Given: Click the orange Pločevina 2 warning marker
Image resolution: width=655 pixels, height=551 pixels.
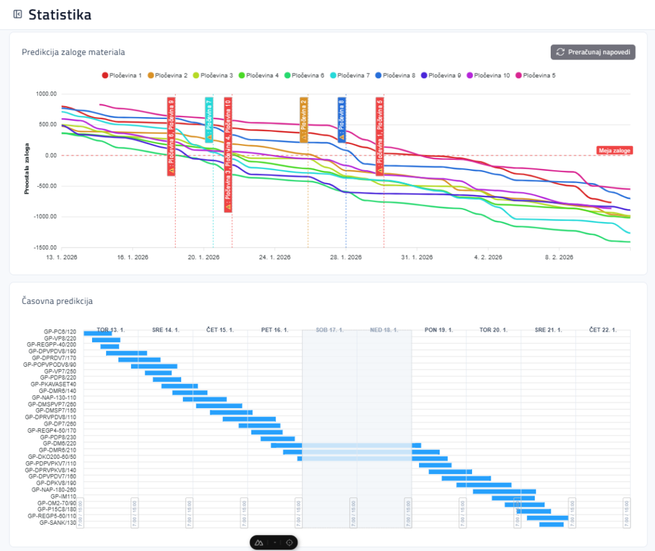Looking at the screenshot, I should click(x=304, y=120).
